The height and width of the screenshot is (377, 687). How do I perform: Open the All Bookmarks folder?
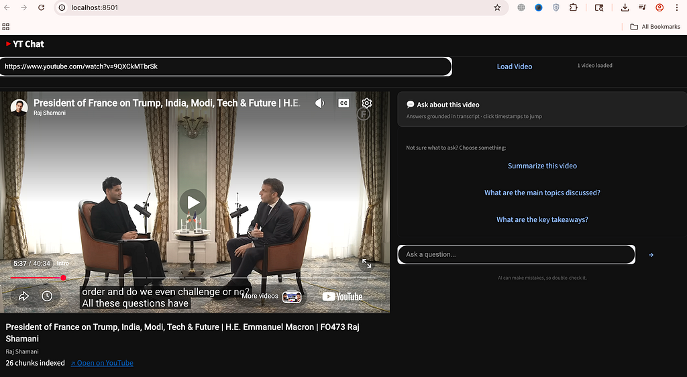[x=655, y=27]
